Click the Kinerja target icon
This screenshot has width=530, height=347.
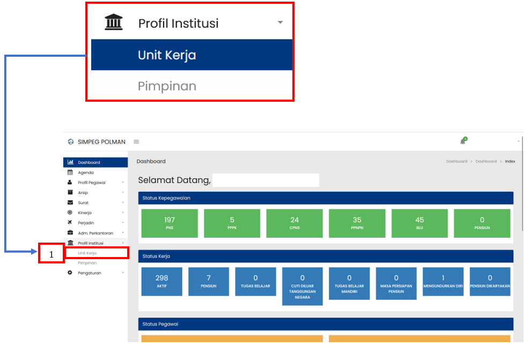(x=70, y=213)
